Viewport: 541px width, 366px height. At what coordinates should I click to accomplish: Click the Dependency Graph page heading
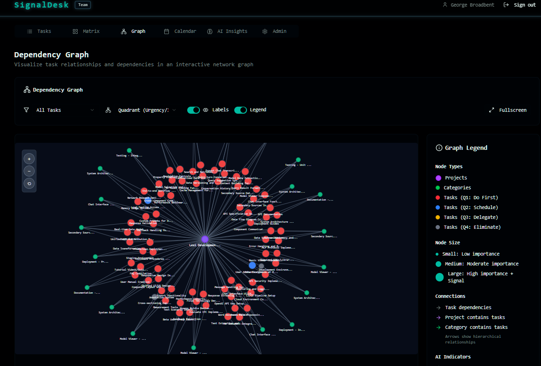tap(51, 55)
